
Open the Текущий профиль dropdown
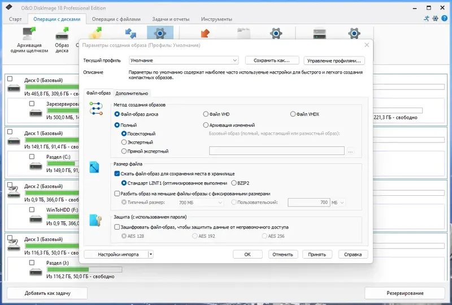(183, 61)
